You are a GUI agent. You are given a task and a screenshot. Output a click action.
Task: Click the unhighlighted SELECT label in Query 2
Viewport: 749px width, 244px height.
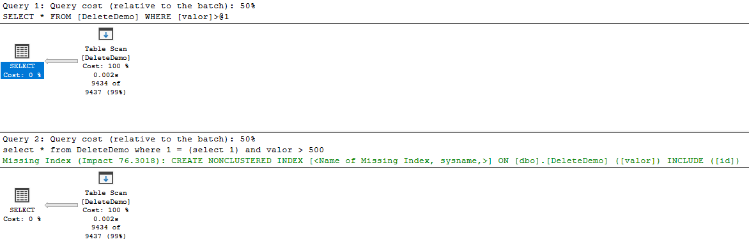22,210
